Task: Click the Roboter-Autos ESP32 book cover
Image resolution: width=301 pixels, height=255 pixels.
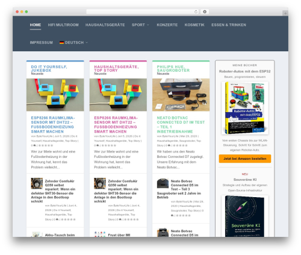Action: pos(245,108)
